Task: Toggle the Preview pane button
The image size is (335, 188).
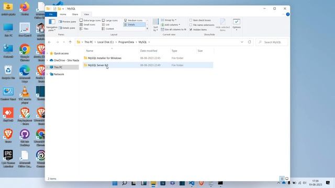Action: tap(67, 21)
